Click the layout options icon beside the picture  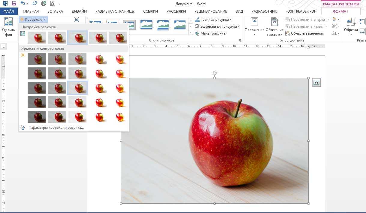316,82
